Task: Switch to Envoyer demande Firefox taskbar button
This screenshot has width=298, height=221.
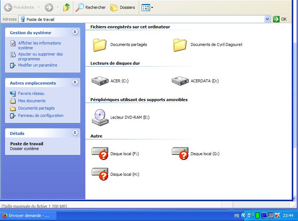Action: [29, 215]
